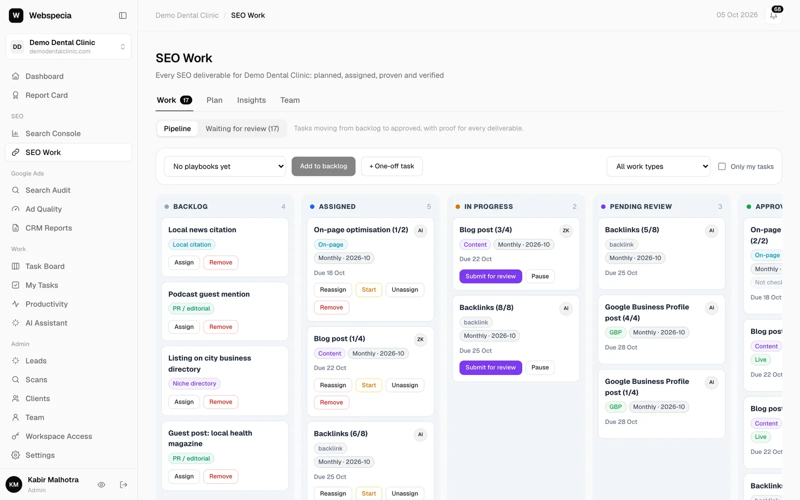Collapse the sidebar with the panel icon
This screenshot has height=500, width=800.
point(122,15)
